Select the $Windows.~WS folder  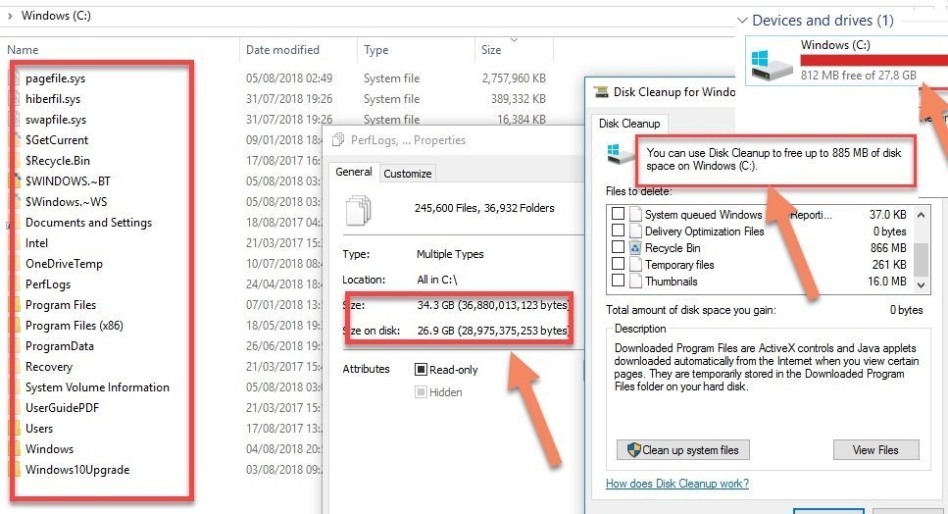tap(66, 201)
